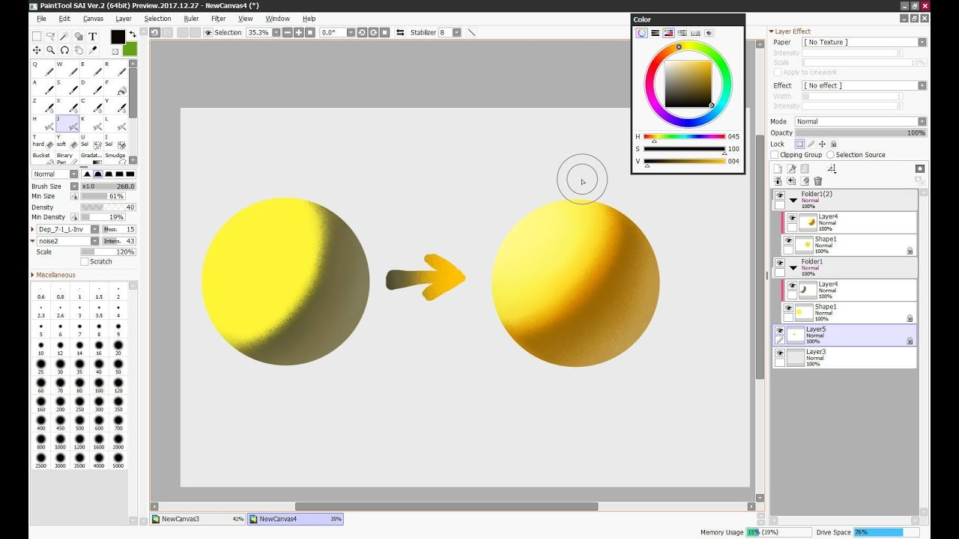Zoom in with the plus button
The height and width of the screenshot is (539, 959).
[x=299, y=32]
